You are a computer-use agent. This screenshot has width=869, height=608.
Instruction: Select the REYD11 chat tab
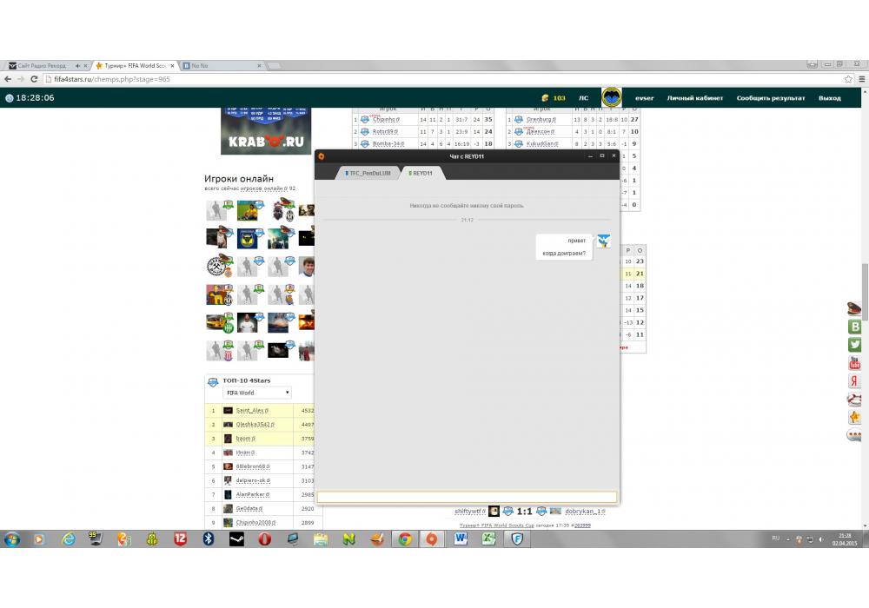pyautogui.click(x=421, y=174)
